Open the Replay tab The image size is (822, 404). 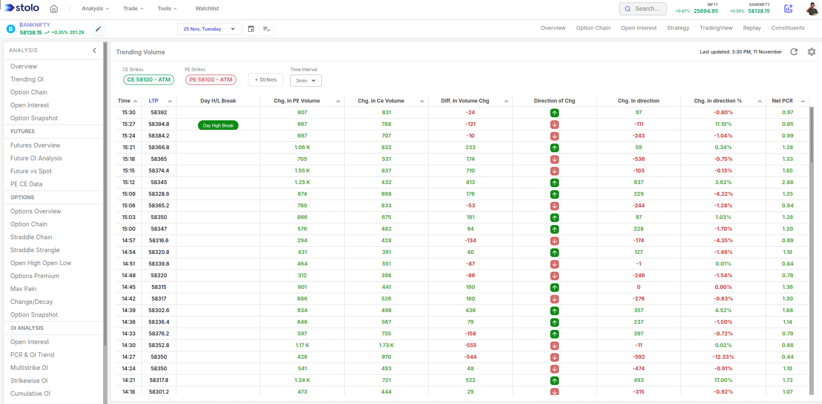click(751, 28)
